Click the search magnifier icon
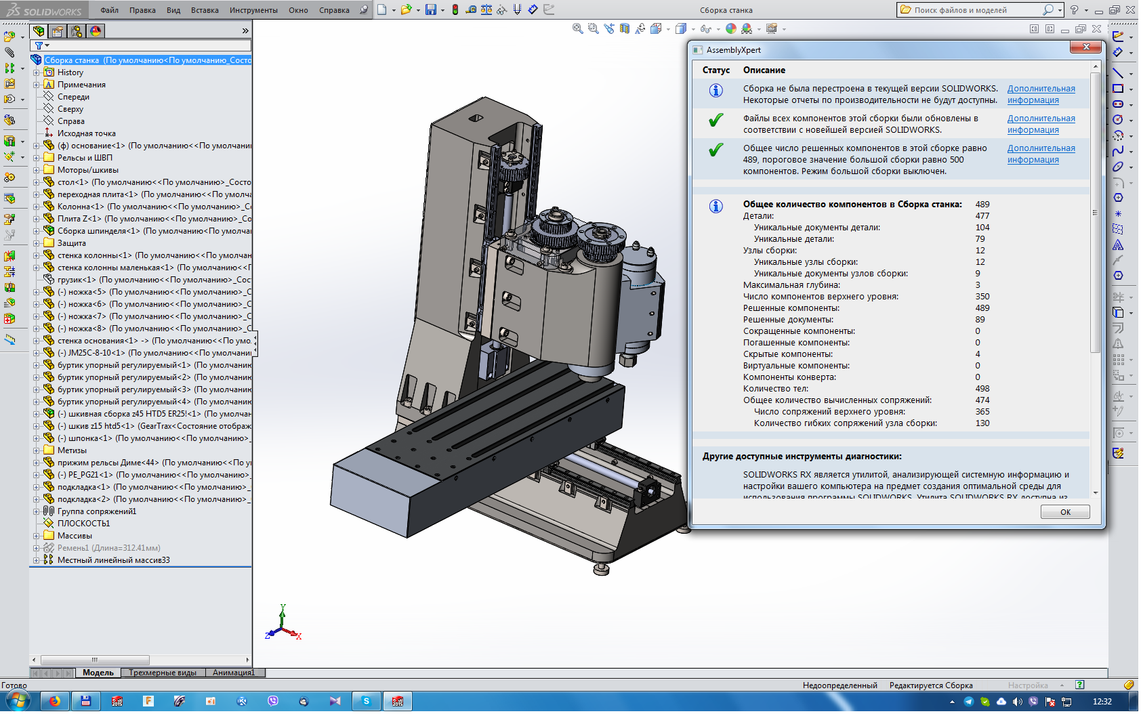Screen dimensions: 1141x718 (x=1048, y=9)
